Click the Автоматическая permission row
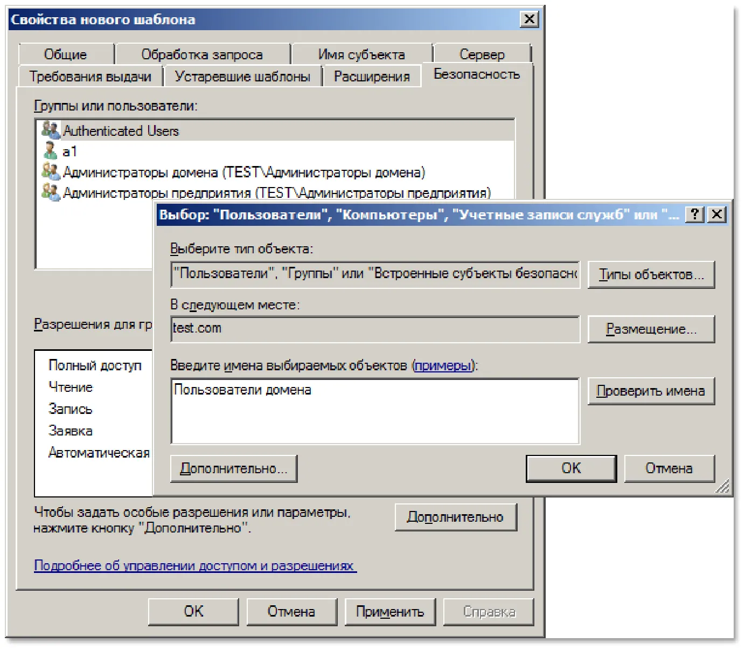Screen dimensions: 745x650 pyautogui.click(x=99, y=453)
